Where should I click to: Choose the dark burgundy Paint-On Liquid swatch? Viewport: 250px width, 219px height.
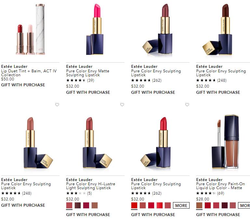click(225, 205)
